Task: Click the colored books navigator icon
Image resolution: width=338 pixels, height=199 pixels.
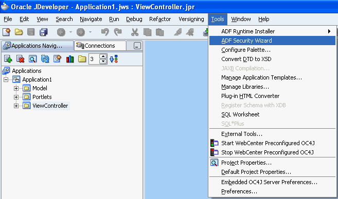Action: 70,59
